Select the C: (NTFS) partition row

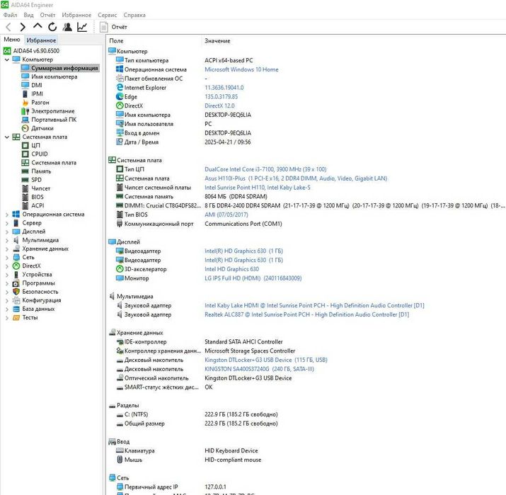tap(306, 414)
